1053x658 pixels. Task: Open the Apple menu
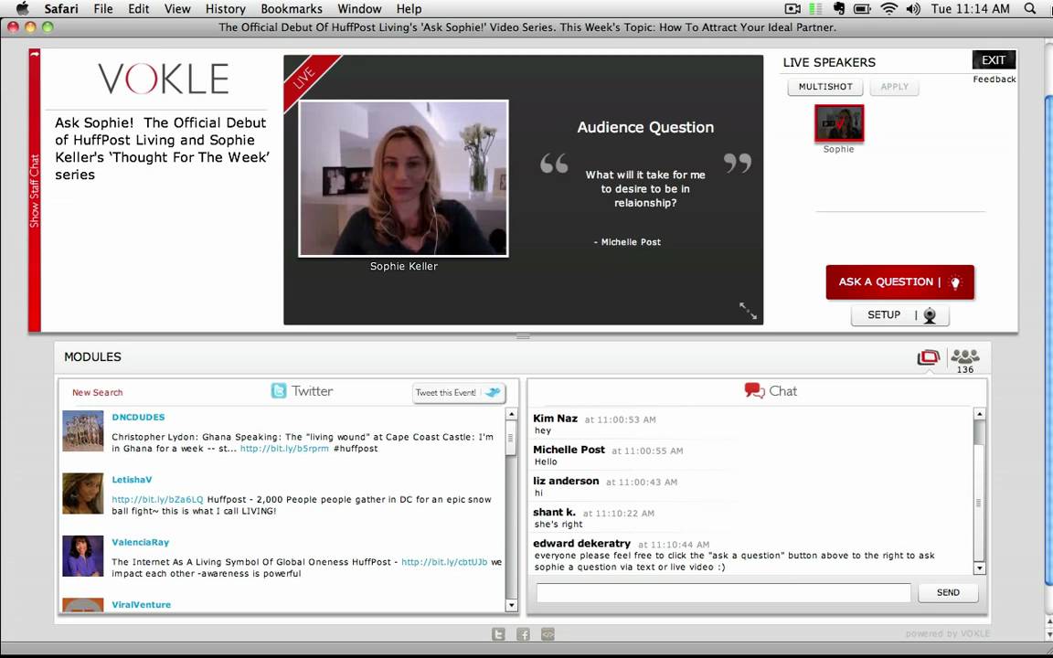23,9
